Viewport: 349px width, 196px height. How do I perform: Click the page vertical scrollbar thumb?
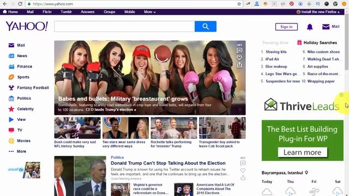[347, 42]
